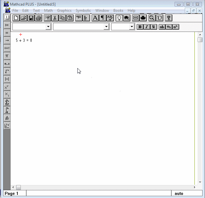
Task: Click the vertical scrollbar thumb
Action: tap(200, 40)
